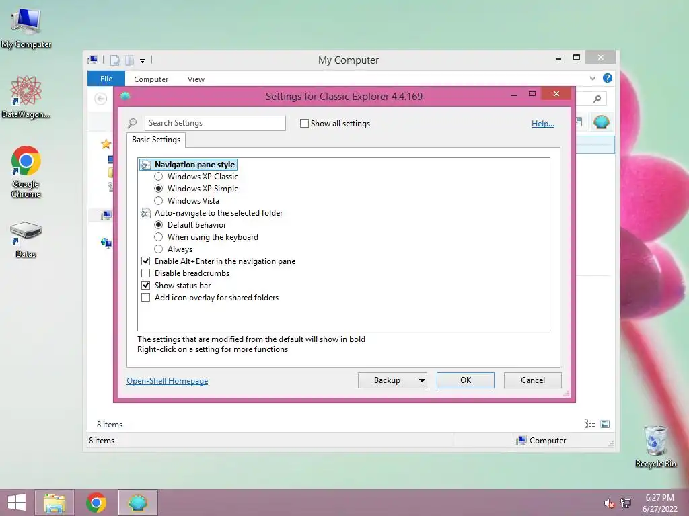The width and height of the screenshot is (689, 516).
Task: Click My Computer title bar system icon
Action: click(x=93, y=60)
